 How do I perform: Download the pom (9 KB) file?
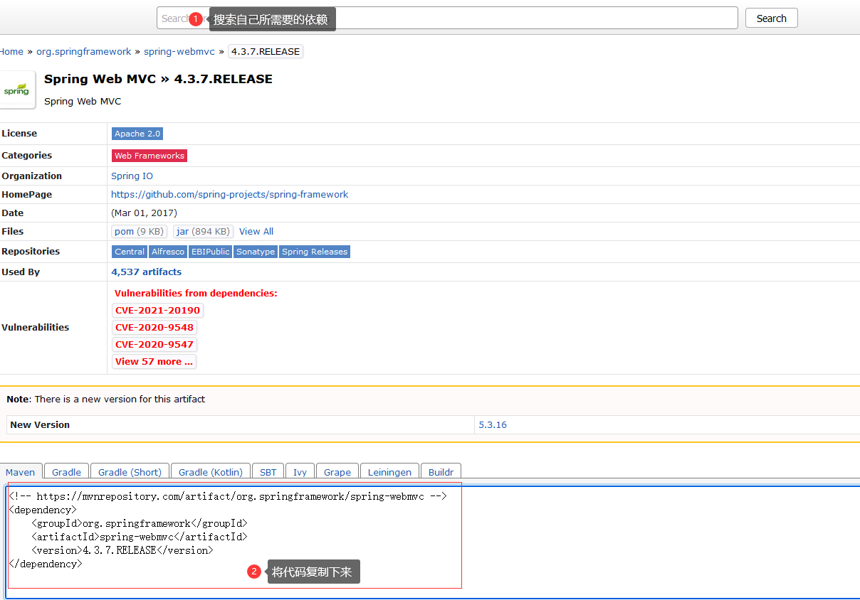coord(140,232)
